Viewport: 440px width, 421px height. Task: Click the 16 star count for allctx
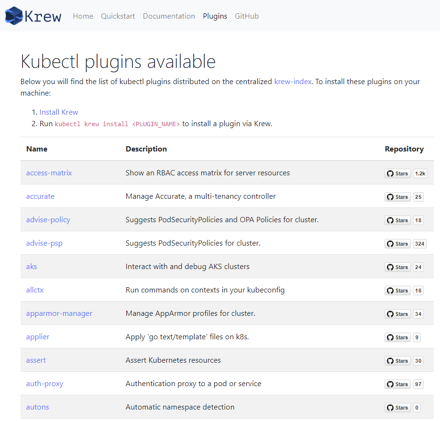418,291
